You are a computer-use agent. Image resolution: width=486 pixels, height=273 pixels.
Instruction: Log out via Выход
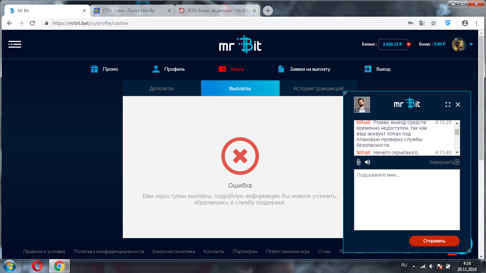[x=383, y=69]
